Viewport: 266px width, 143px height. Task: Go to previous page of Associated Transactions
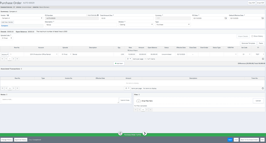tap(6, 88)
